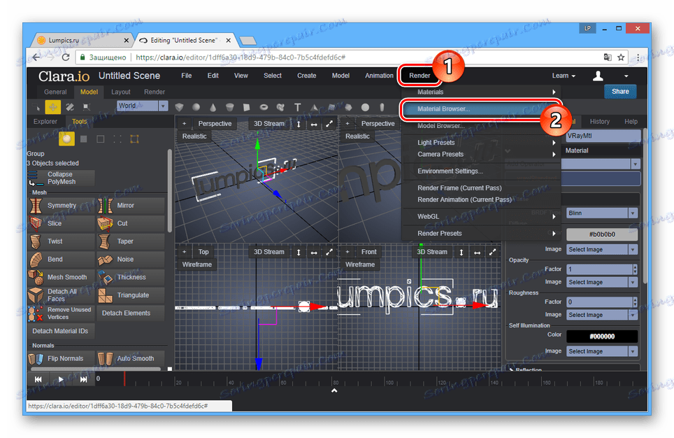Viewport: 674px width, 438px height.
Task: Create a cylinder primitive from toolbar
Action: (x=230, y=107)
